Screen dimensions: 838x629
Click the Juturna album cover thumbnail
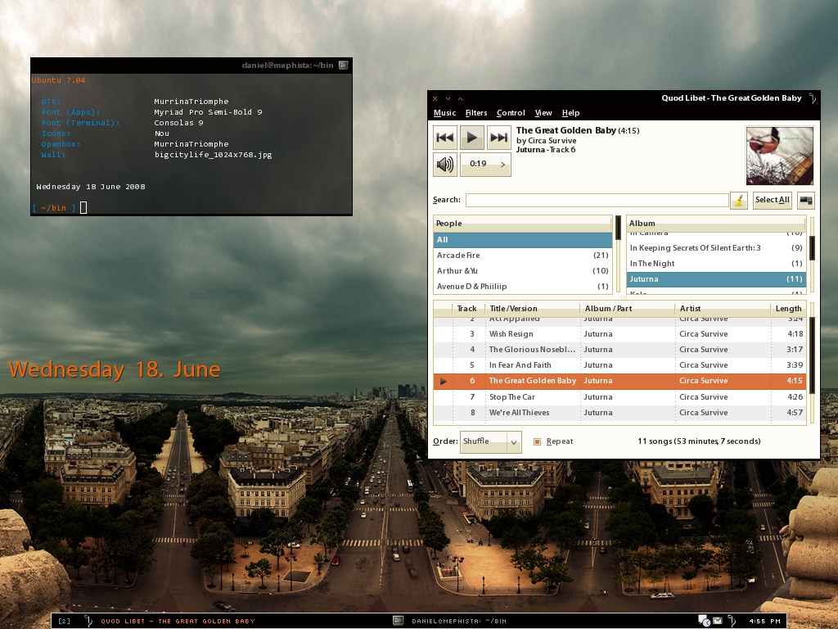click(x=780, y=156)
